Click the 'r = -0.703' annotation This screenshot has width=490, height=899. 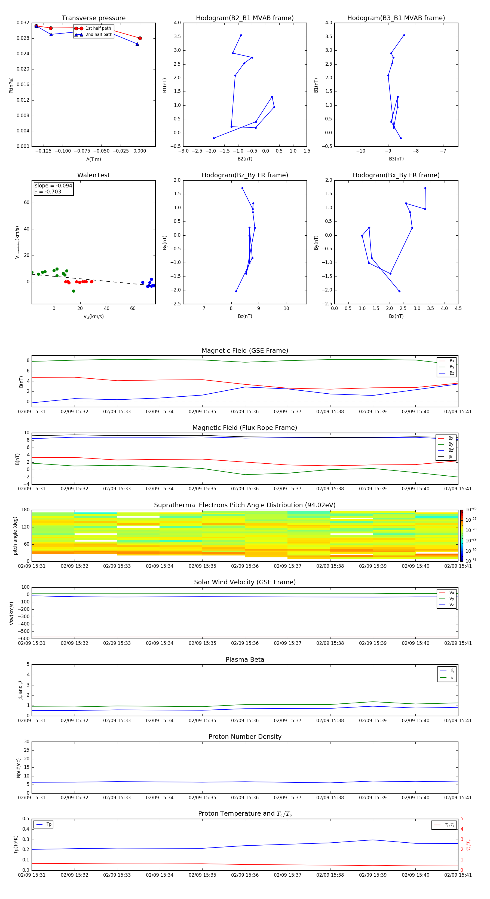(48, 192)
